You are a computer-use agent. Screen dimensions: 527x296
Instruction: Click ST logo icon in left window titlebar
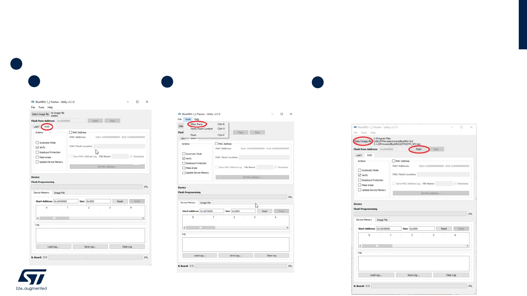point(33,102)
